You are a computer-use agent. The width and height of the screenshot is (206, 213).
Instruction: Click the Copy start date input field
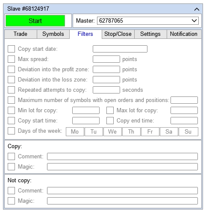(x=120, y=49)
